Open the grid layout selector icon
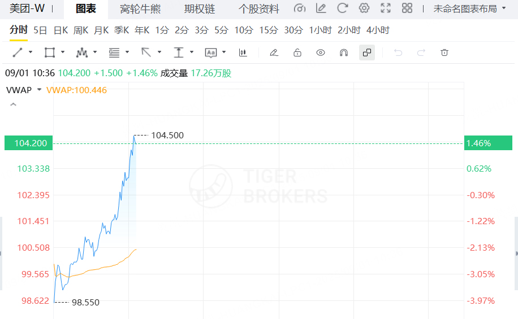 pos(407,8)
